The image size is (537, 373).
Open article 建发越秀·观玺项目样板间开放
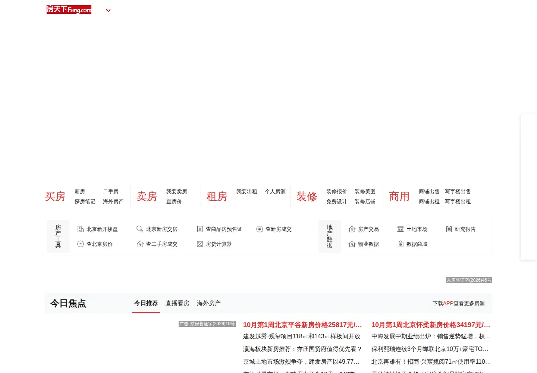[302, 336]
